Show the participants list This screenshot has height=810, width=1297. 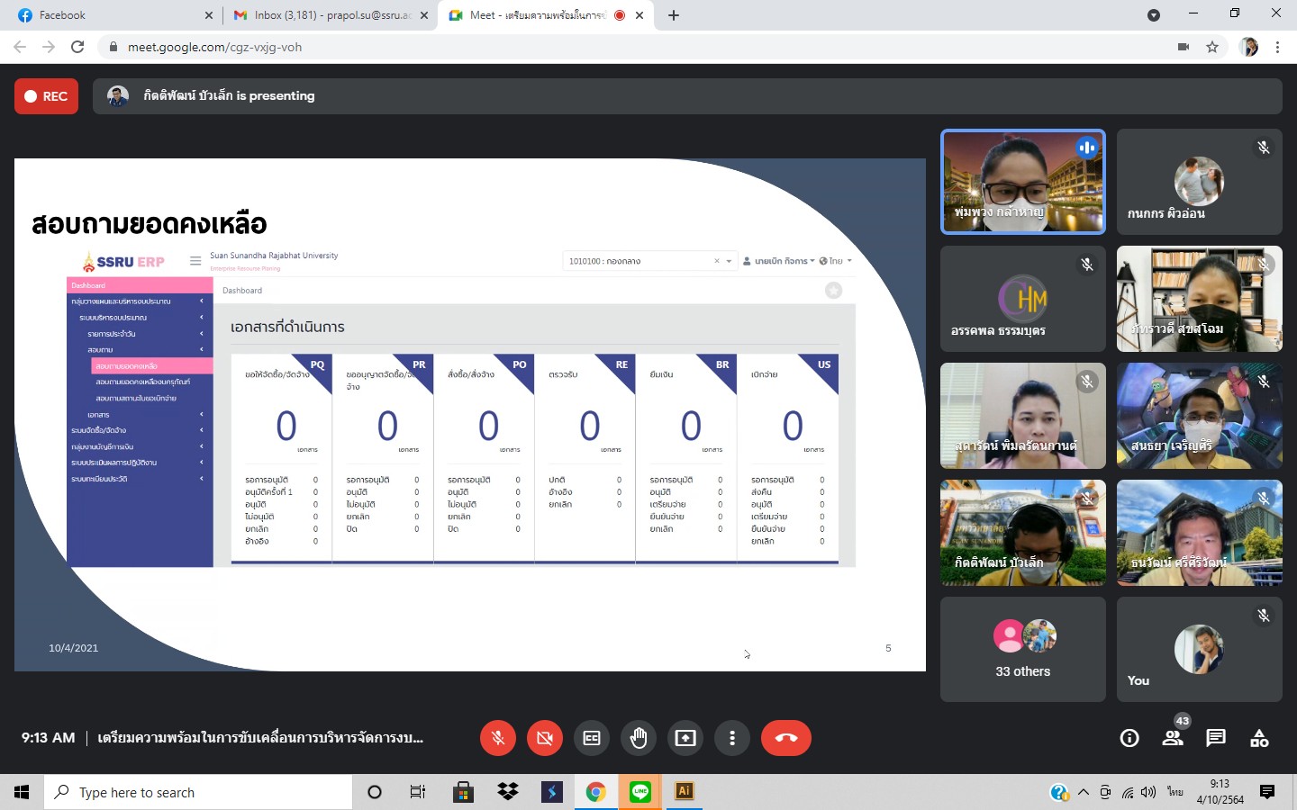(x=1173, y=738)
